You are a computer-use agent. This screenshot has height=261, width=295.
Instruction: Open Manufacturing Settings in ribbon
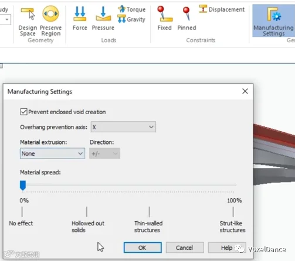pos(273,20)
